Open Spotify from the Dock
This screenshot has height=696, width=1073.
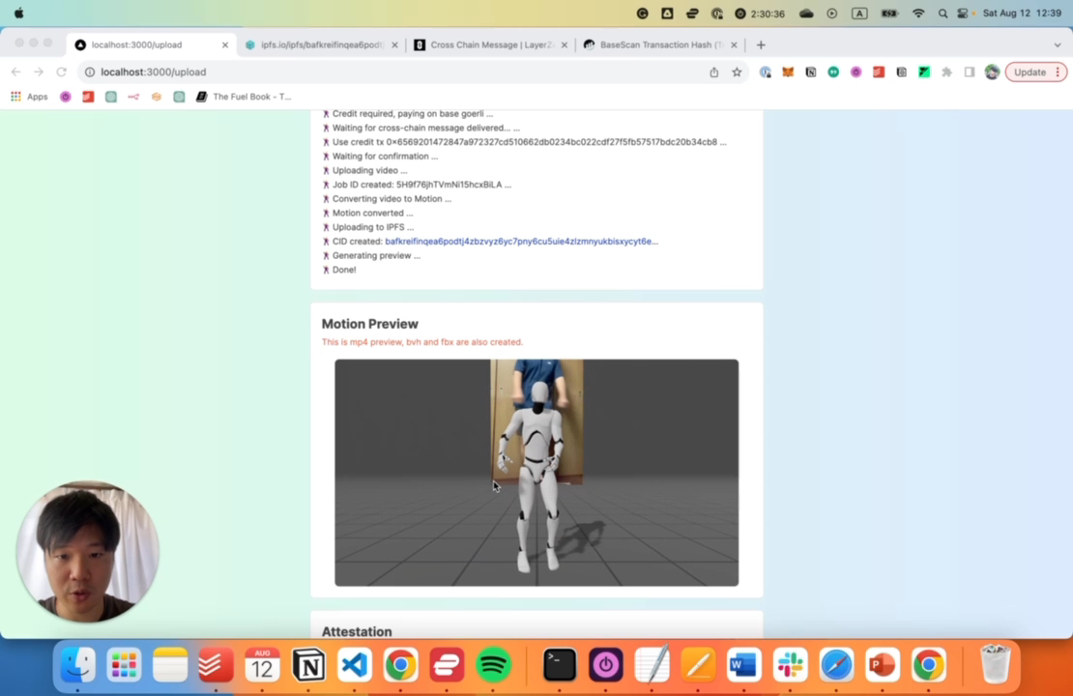493,664
